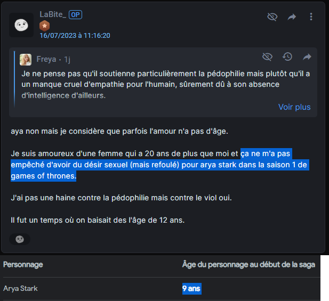Add a reaction using the emoji button

click(20, 239)
